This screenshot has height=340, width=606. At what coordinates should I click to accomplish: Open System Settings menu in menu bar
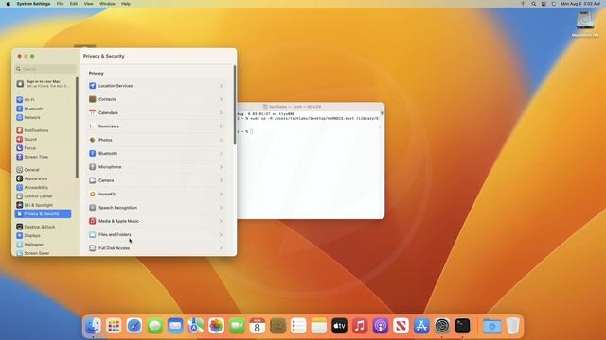(33, 4)
